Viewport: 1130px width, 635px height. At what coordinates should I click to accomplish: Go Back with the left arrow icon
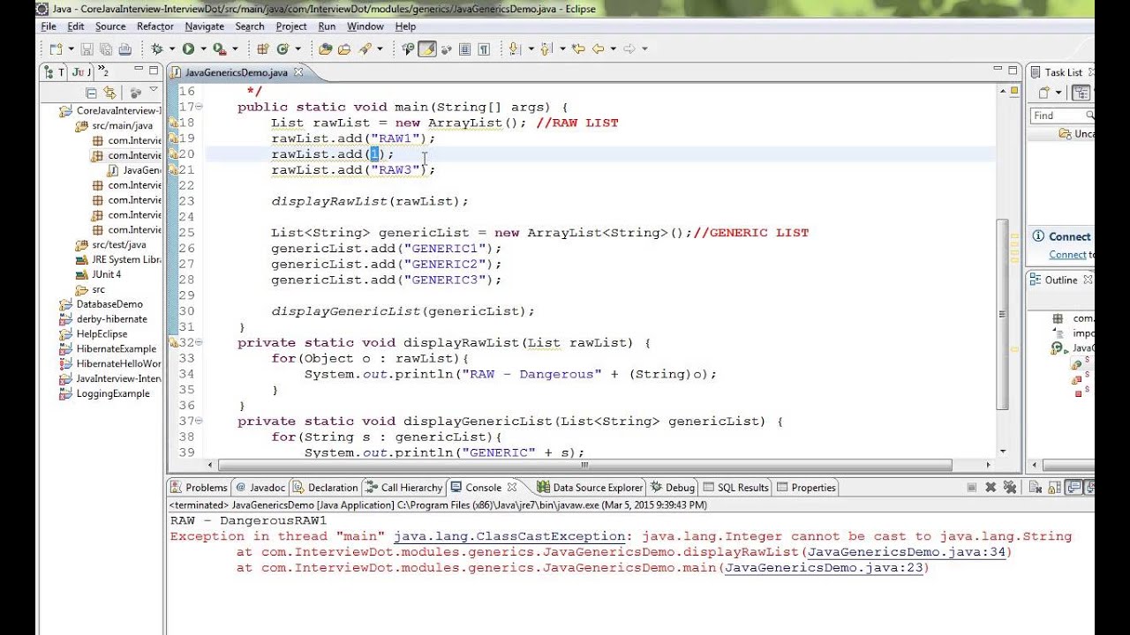[x=598, y=49]
